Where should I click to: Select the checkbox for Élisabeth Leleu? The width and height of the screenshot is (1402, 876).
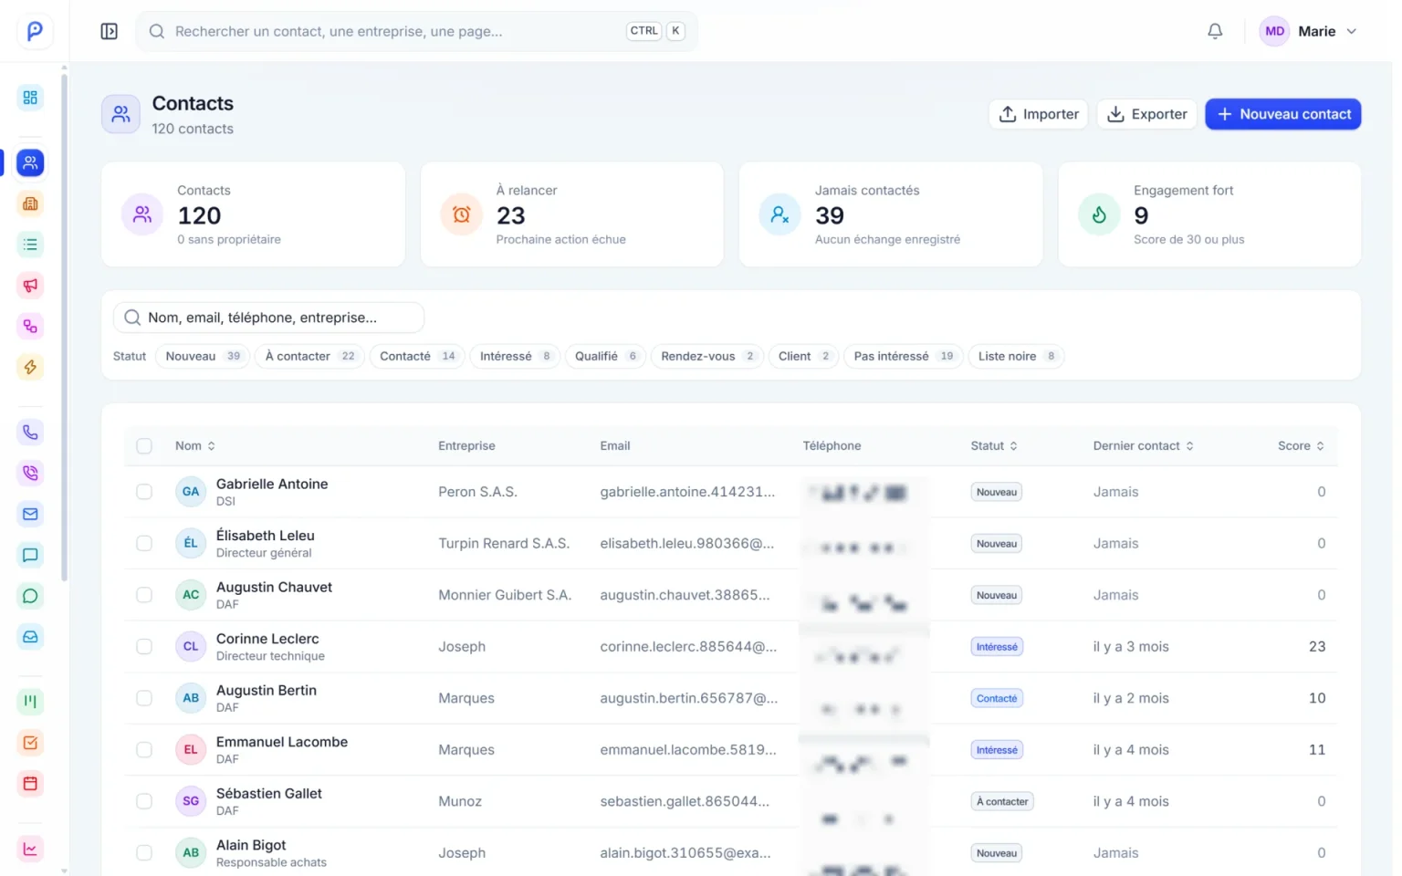point(144,543)
